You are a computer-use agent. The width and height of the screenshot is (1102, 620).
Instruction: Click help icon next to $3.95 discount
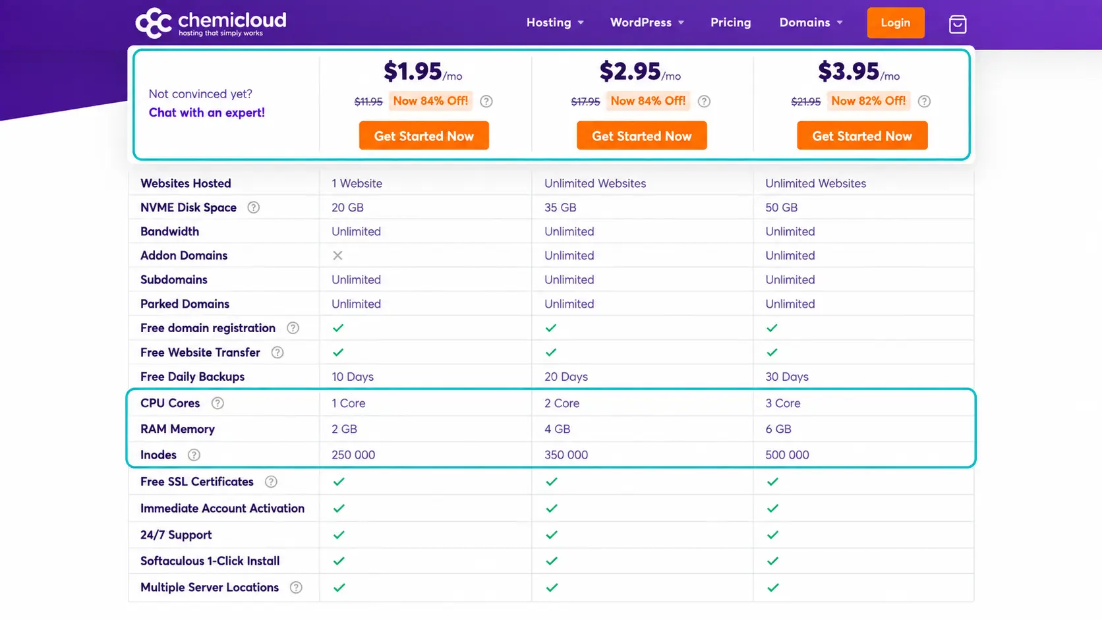[x=924, y=101]
